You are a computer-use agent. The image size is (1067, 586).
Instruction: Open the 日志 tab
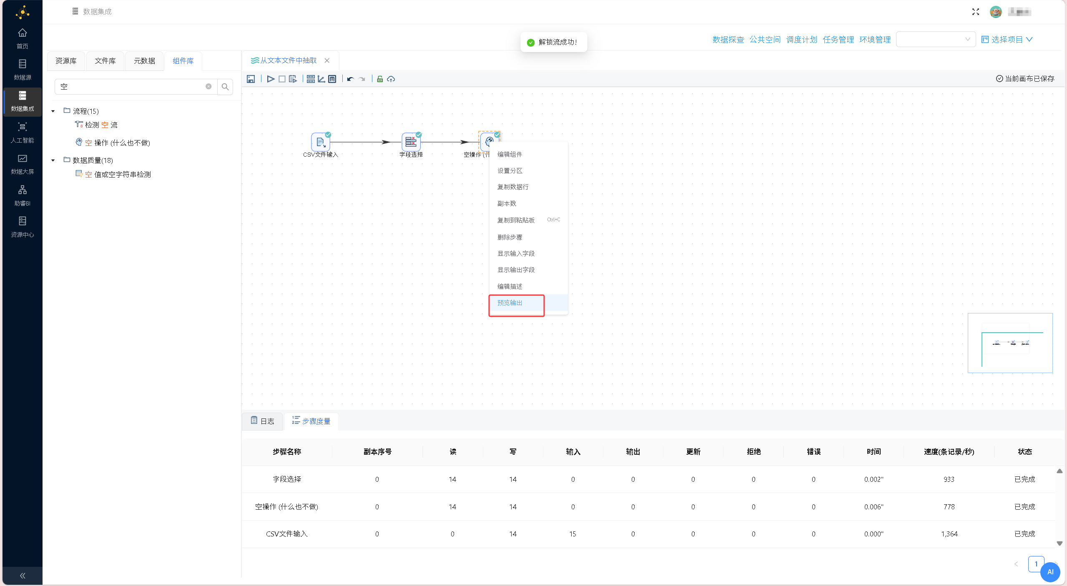point(263,421)
